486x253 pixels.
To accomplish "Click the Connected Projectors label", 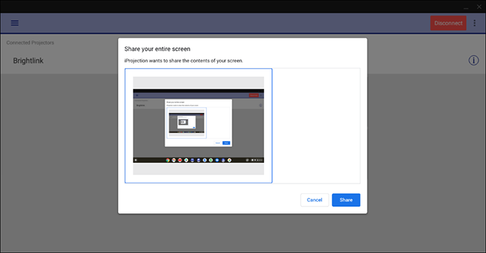I will click(x=30, y=42).
